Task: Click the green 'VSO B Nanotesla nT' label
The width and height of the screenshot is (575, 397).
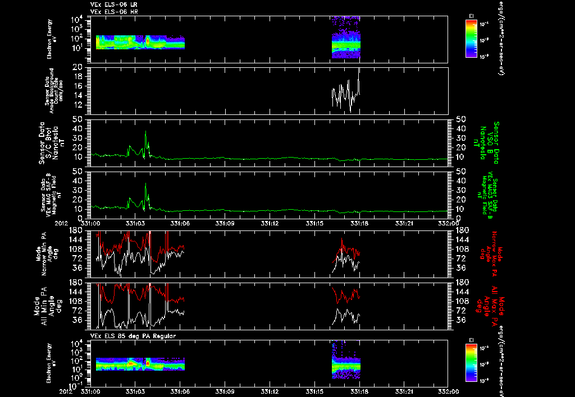Action: tap(486, 143)
